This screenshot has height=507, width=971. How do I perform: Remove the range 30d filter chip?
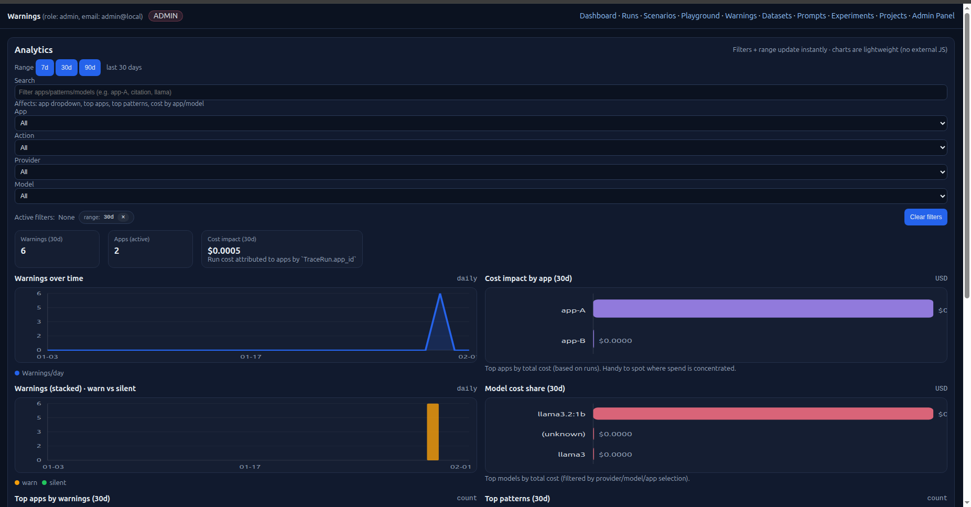point(123,217)
